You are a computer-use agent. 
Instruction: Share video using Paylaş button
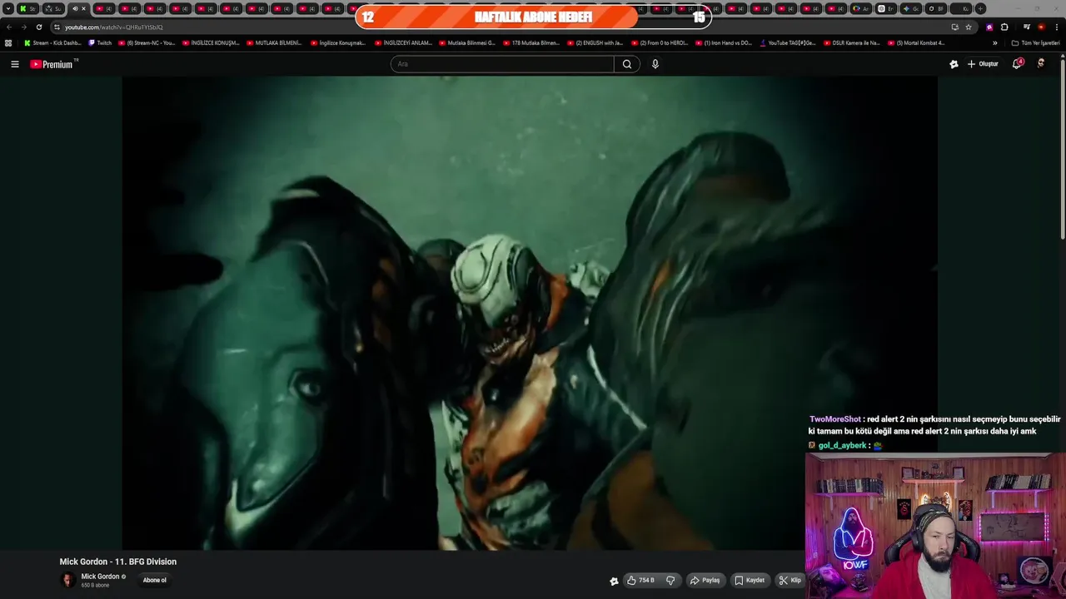click(x=705, y=581)
